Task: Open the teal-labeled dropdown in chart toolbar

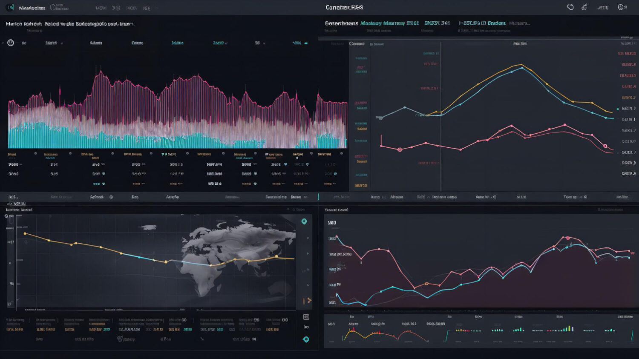Action: coord(220,43)
